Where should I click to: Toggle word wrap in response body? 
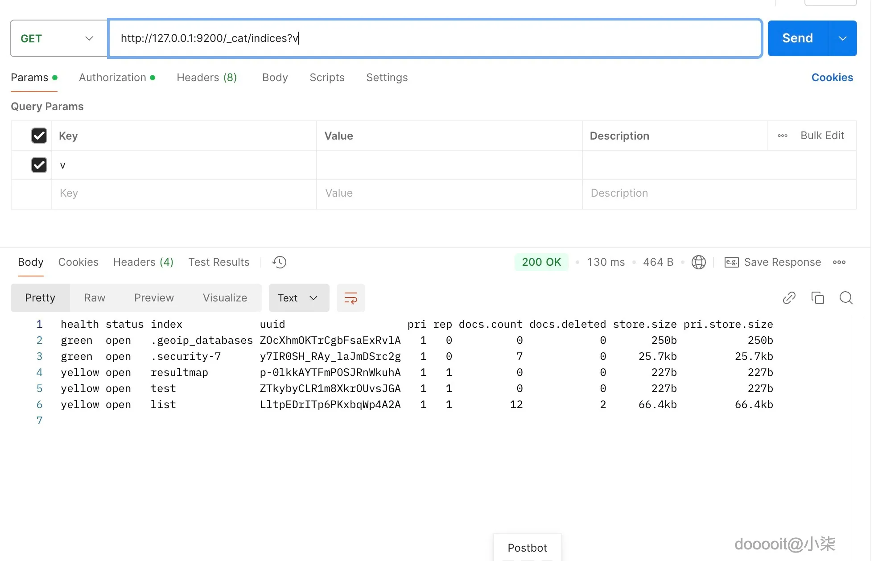350,298
